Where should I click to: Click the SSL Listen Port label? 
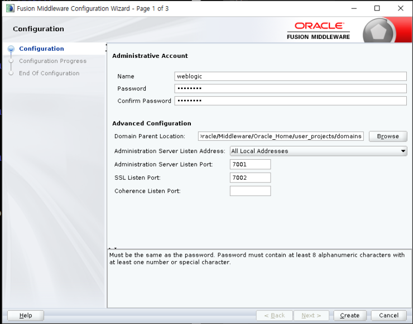tap(137, 178)
